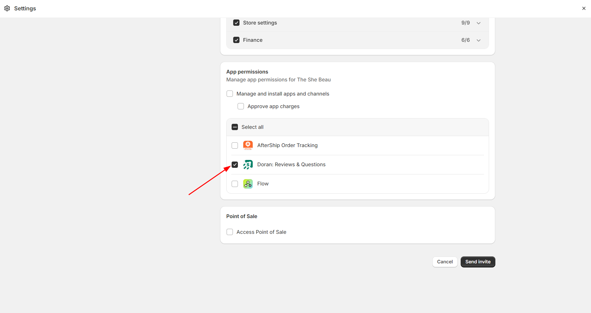Viewport: 591px width, 313px height.
Task: Click the Flow app icon
Action: [x=248, y=184]
